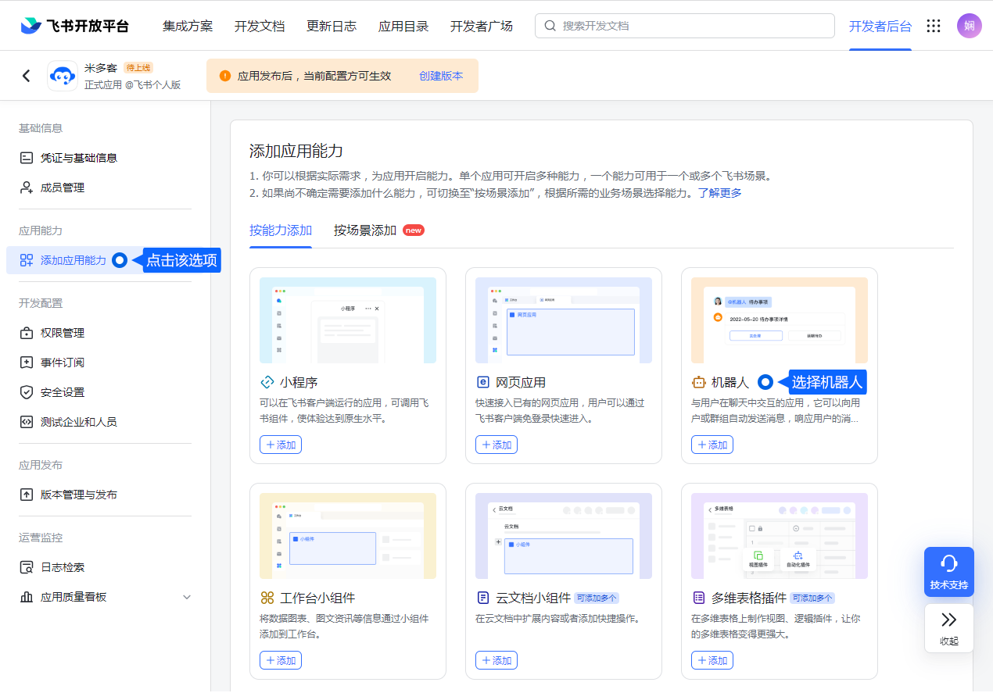Click the back arrow beside the app name

point(27,76)
